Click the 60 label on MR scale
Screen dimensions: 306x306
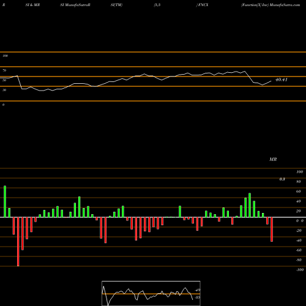299,192
